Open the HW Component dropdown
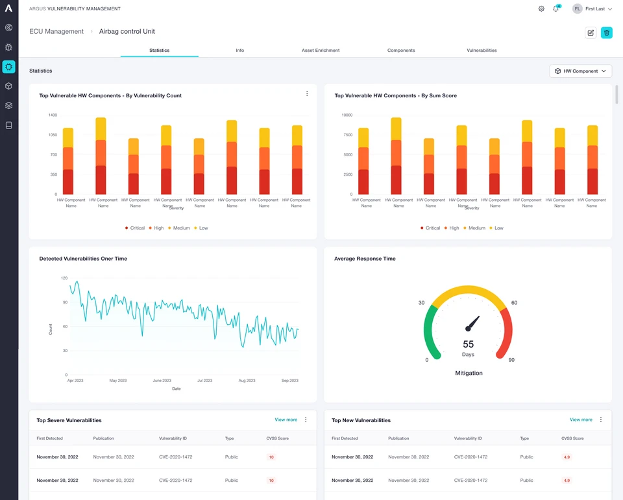Viewport: 623px width, 500px height. pos(580,71)
